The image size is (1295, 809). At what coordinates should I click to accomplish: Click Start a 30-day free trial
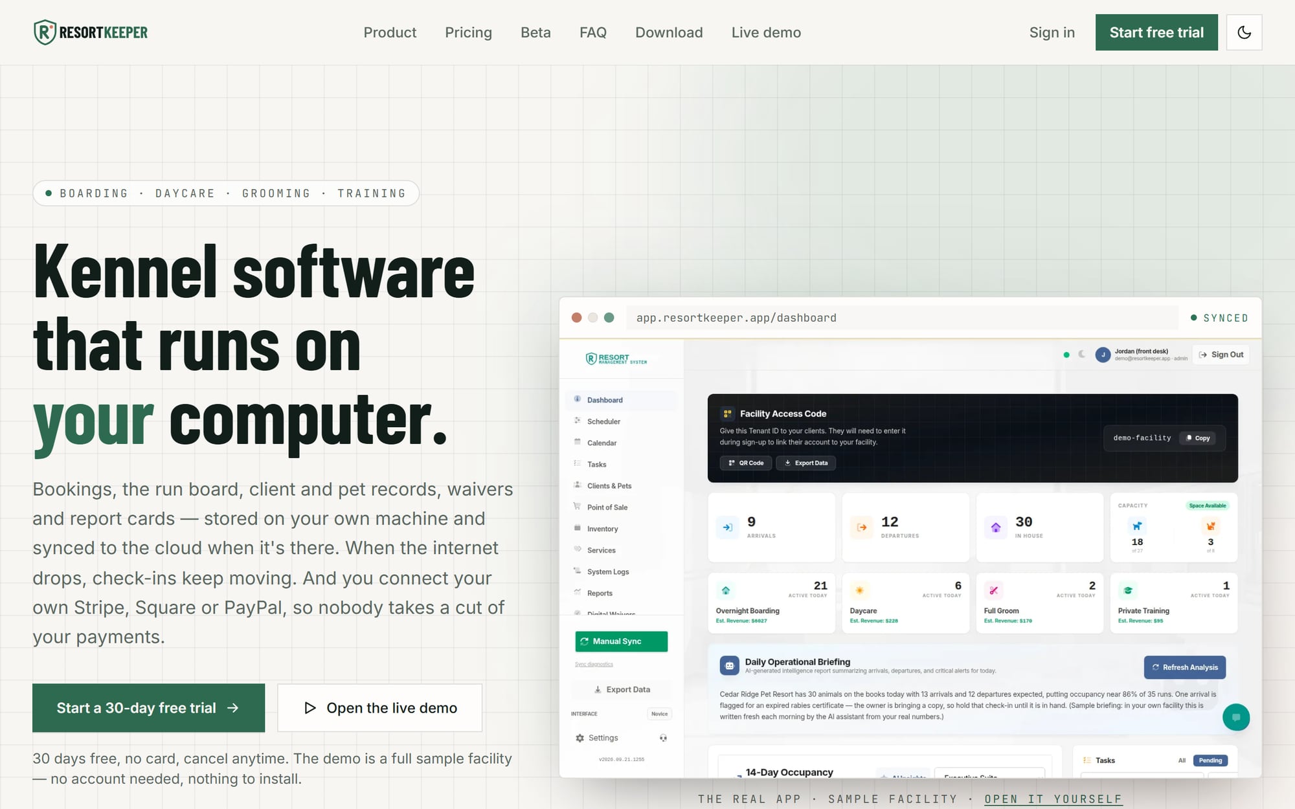(148, 708)
